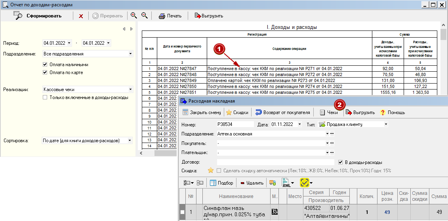
Task: Open invoice Подразделение Аптека основная dropdown
Action: click(327, 133)
